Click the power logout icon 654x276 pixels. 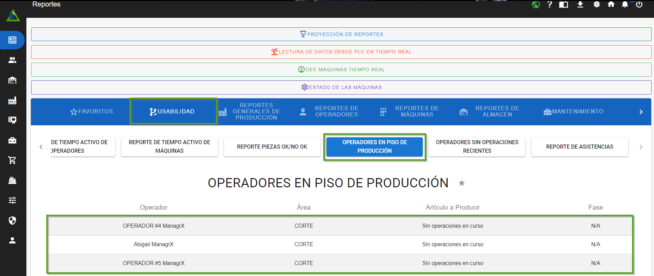tap(639, 4)
